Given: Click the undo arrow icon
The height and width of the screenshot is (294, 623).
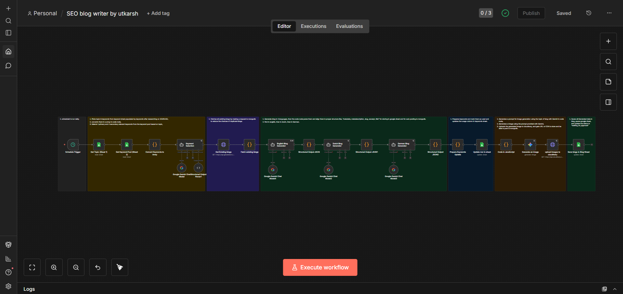Looking at the screenshot, I should 97,267.
